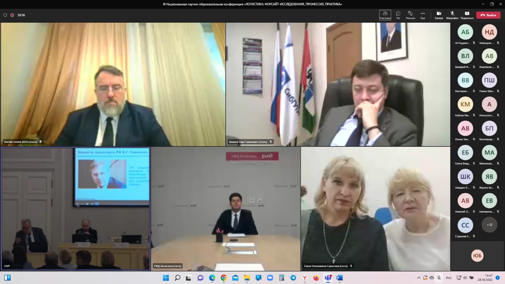The image size is (505, 284).
Task: Expand the +12 more participants list
Action: (489, 225)
